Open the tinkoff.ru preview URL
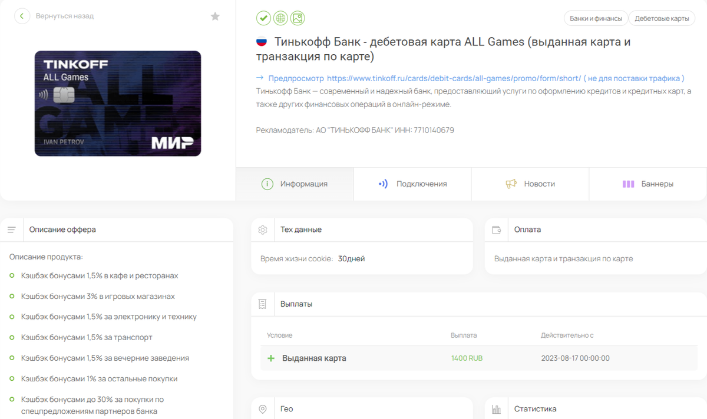This screenshot has width=707, height=419. coord(454,78)
